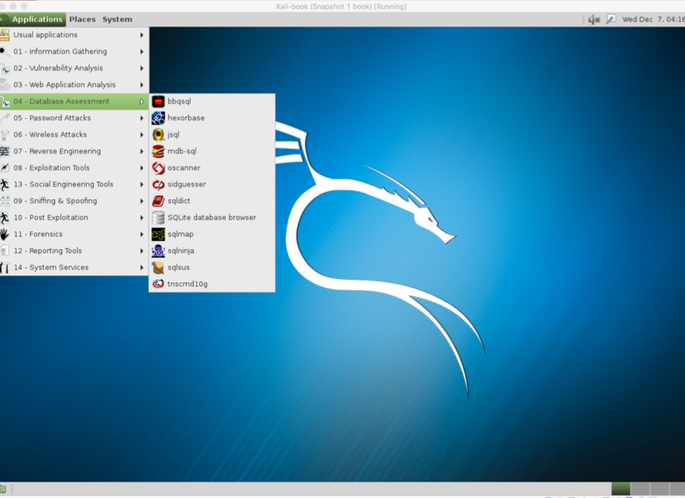Screen dimensions: 685x498
Task: Open the Places menu
Action: coord(82,19)
